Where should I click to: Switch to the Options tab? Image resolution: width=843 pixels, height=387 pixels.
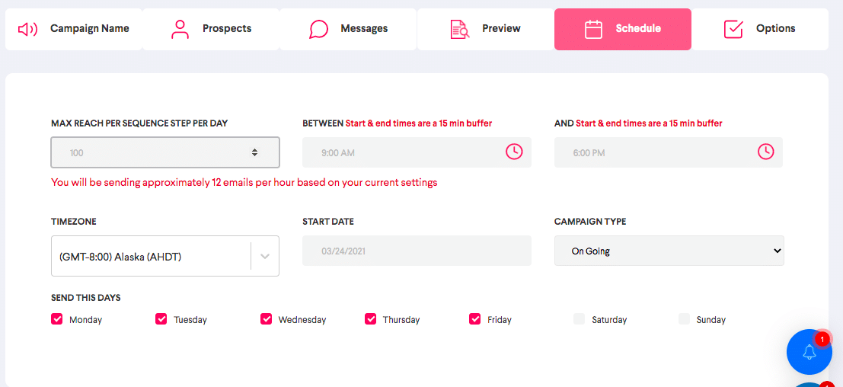point(760,29)
